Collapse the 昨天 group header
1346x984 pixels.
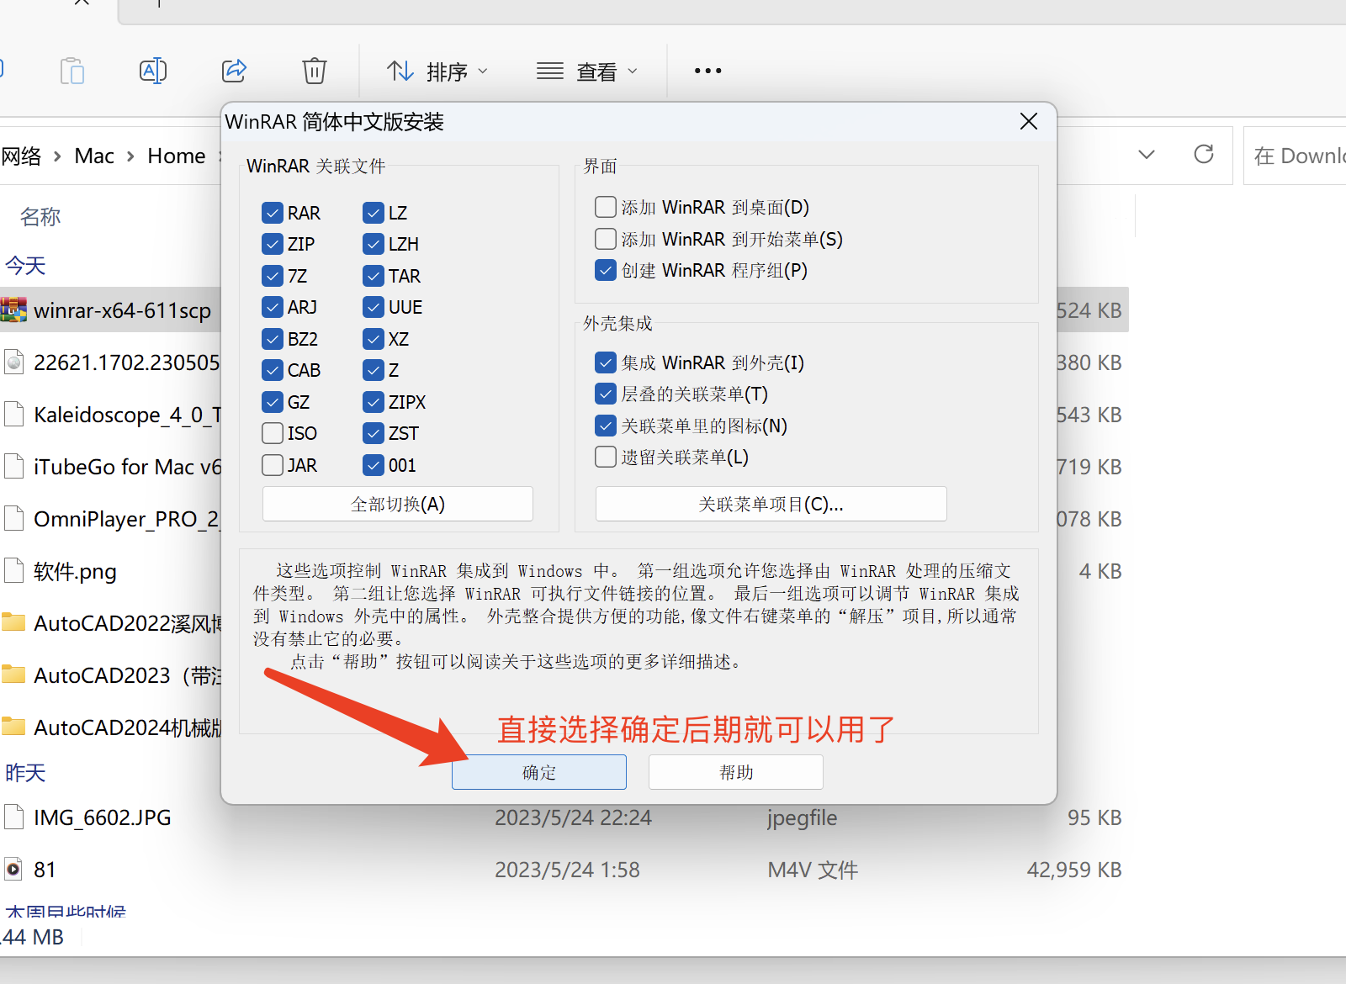click(25, 773)
